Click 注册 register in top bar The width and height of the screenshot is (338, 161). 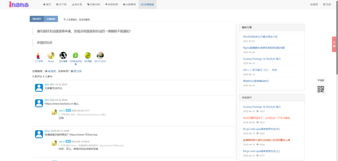tap(327, 4)
